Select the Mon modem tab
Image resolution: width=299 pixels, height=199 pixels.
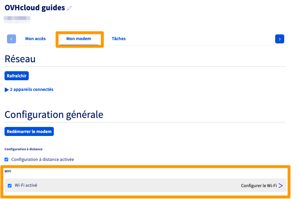point(78,39)
